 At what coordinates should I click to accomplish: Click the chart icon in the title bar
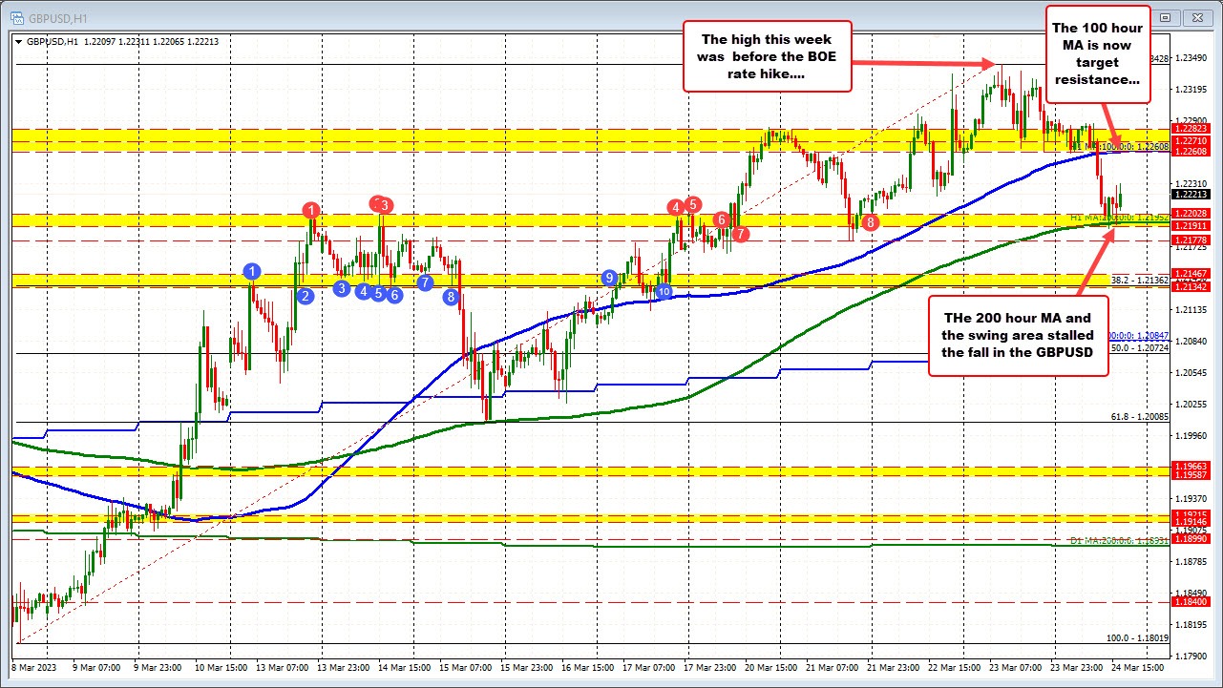coord(17,17)
